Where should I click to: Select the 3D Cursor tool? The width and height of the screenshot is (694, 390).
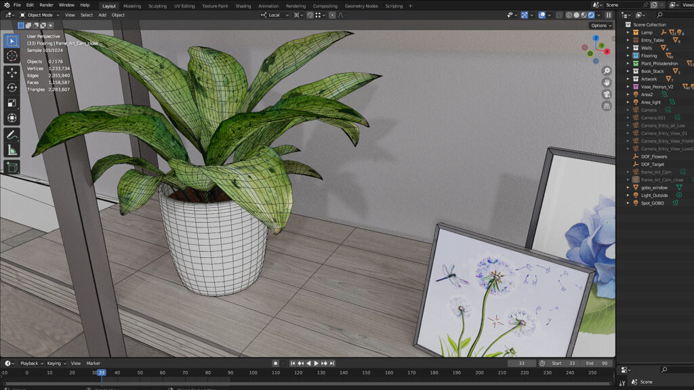(12, 56)
